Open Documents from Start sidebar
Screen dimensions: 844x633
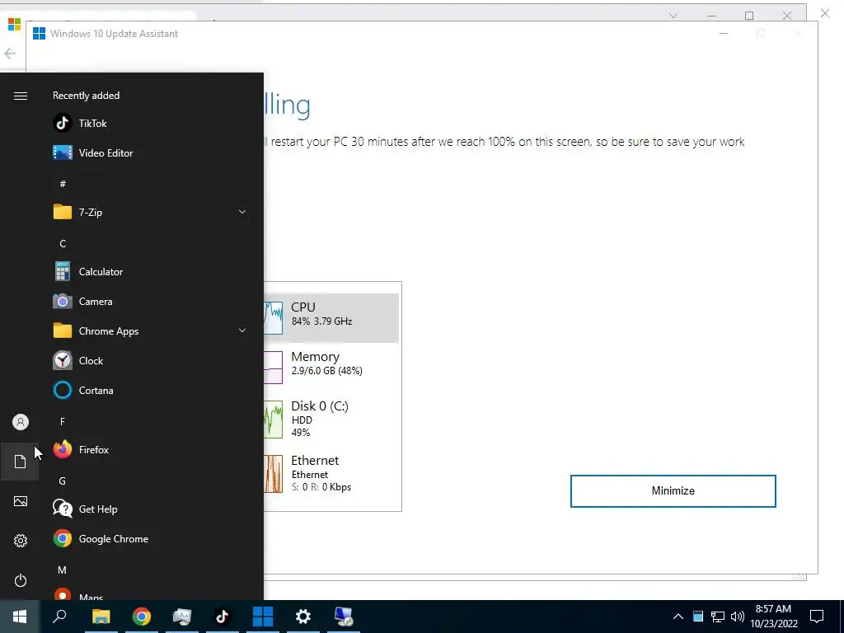pyautogui.click(x=21, y=462)
